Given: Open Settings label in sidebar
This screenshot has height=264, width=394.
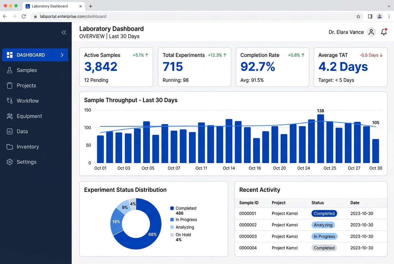Looking at the screenshot, I should pyautogui.click(x=26, y=162).
